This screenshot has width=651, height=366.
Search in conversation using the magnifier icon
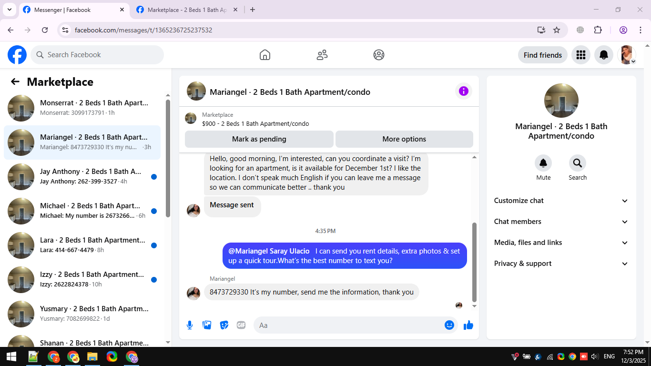[578, 163]
